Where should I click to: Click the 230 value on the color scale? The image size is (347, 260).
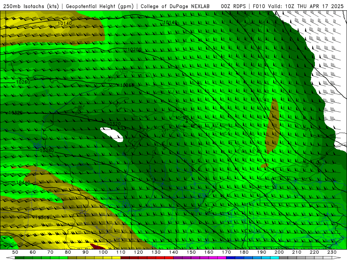(332, 252)
